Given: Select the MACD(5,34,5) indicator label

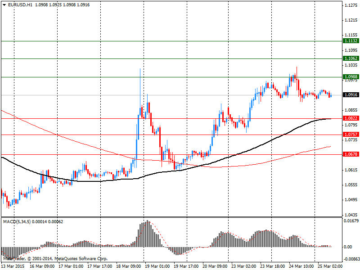Looking at the screenshot, I should pyautogui.click(x=17, y=221).
